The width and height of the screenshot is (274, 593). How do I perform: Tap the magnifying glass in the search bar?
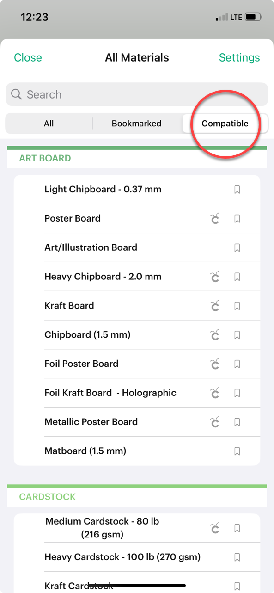(x=16, y=94)
